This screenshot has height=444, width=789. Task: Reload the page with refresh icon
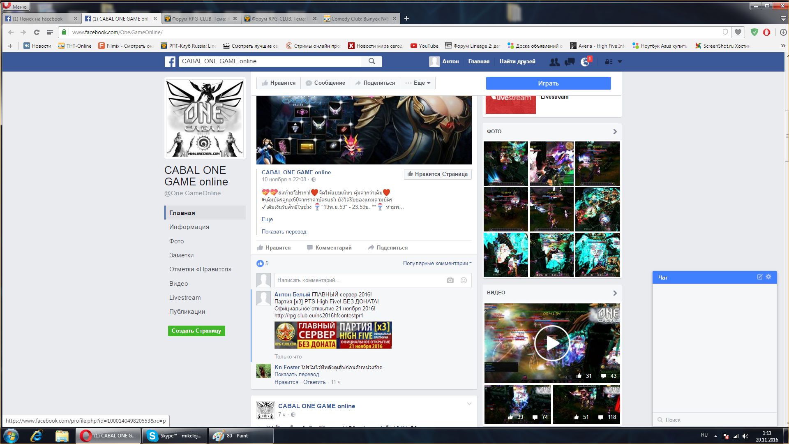pos(37,32)
